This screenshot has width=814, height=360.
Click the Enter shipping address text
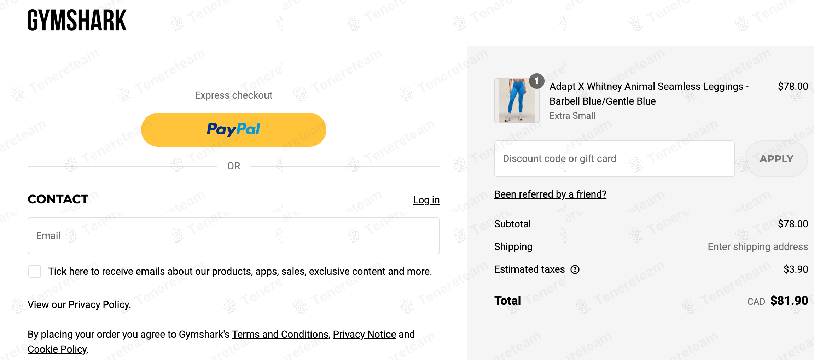coord(757,246)
